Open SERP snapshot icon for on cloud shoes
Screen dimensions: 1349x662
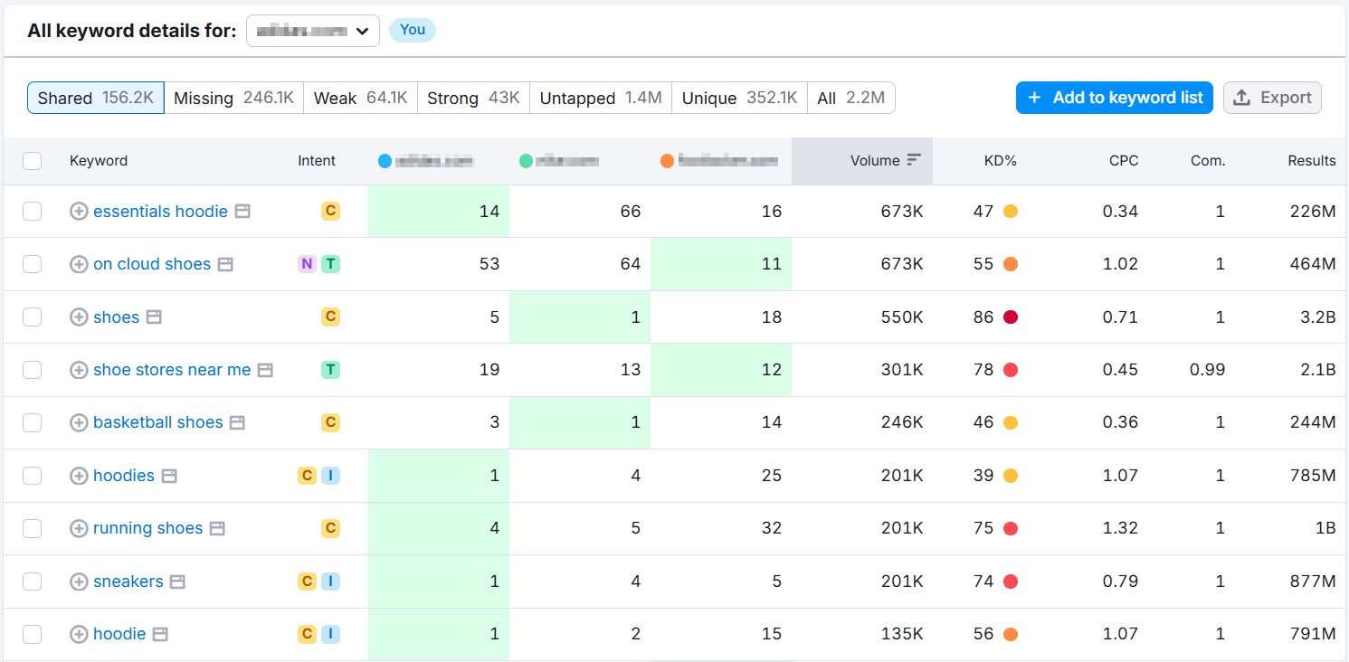225,264
